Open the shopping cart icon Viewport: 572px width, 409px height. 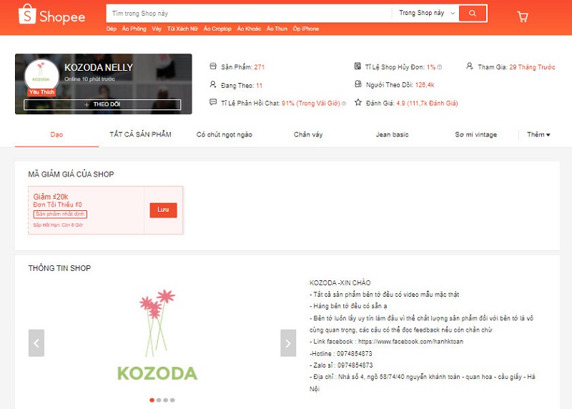[x=523, y=16]
